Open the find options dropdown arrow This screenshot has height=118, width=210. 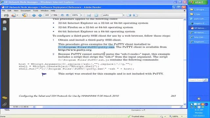tap(123, 15)
